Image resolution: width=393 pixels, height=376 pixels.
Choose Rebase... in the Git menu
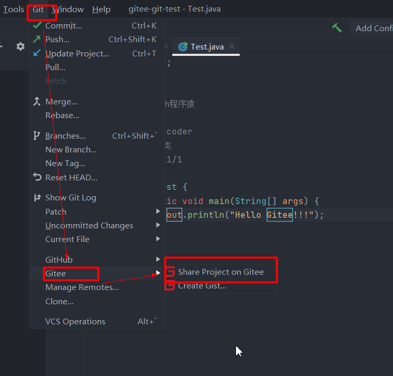click(97, 115)
